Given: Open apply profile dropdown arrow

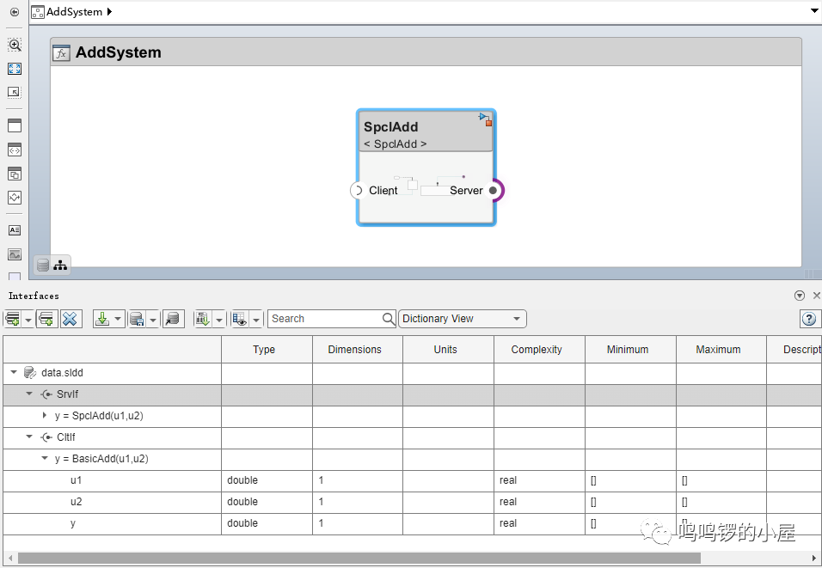Looking at the screenshot, I should click(x=219, y=319).
